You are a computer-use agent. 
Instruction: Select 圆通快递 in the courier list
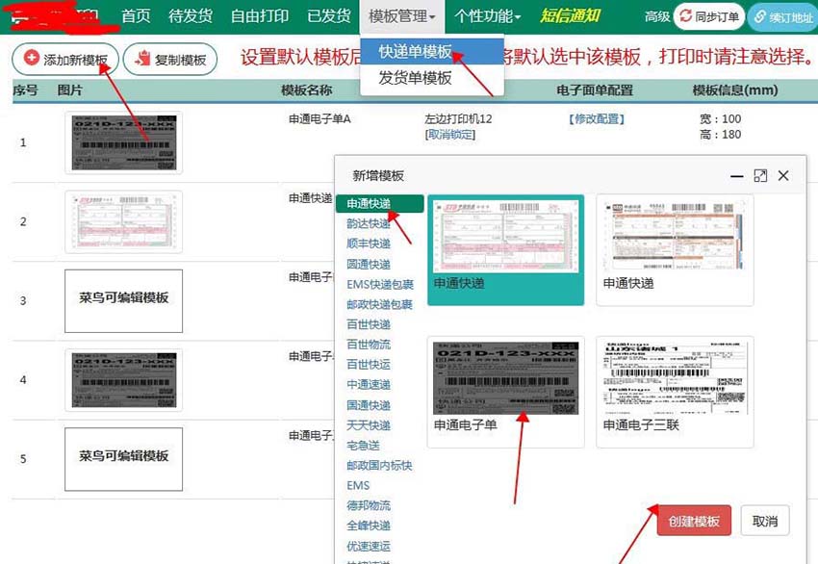369,265
